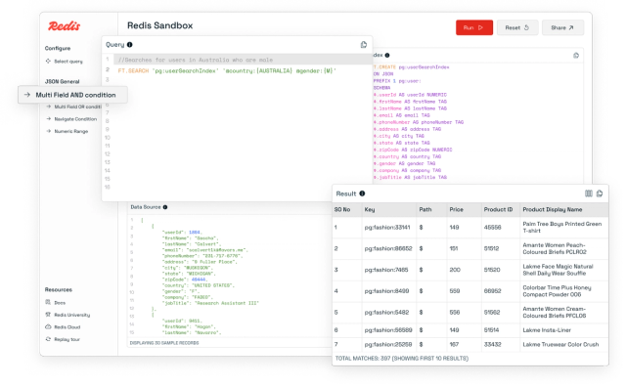626x387 pixels.
Task: Select the Navigate Condition query
Action: click(x=71, y=119)
